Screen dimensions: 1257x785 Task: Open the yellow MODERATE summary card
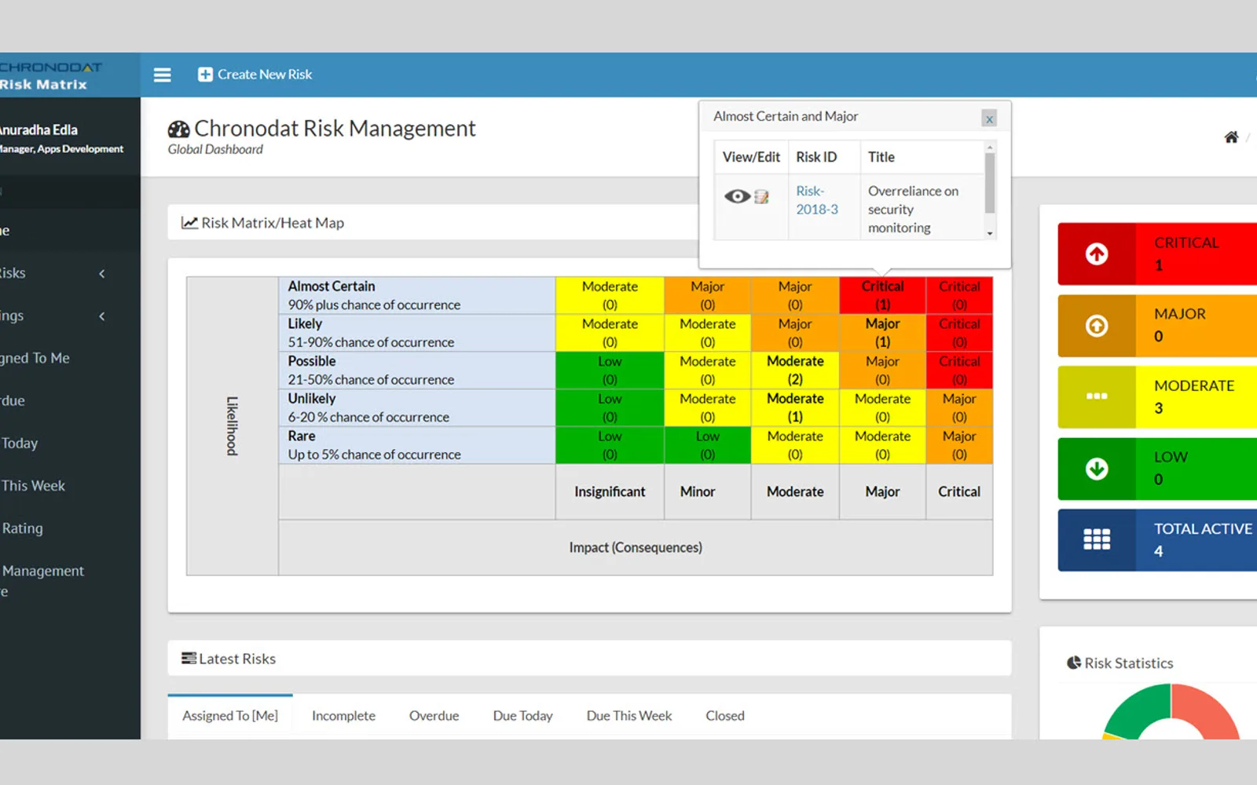tap(1157, 396)
